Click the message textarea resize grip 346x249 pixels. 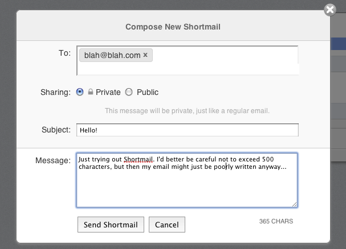(x=295, y=205)
